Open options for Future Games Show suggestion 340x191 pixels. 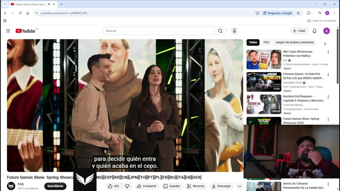pyautogui.click(x=328, y=119)
